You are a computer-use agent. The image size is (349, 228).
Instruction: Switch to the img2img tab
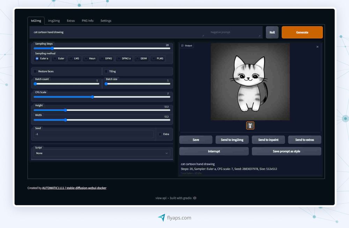click(54, 21)
